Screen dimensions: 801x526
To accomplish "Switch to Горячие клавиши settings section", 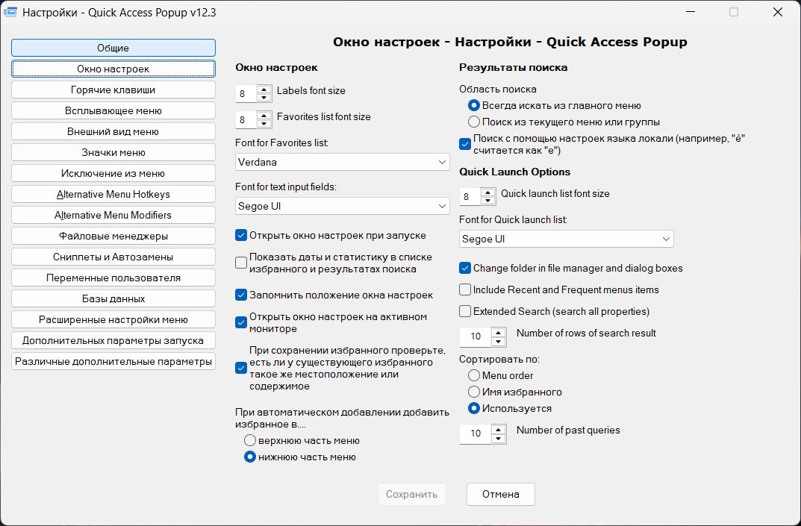I will [x=113, y=90].
